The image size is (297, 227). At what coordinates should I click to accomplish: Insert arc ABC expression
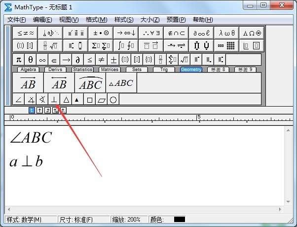point(90,83)
